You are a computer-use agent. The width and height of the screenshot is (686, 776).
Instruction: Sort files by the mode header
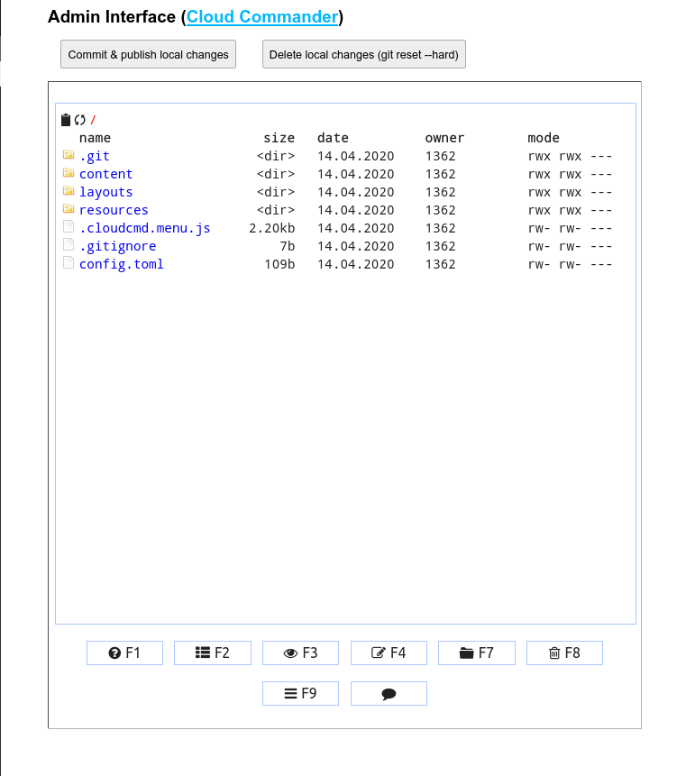(x=544, y=138)
